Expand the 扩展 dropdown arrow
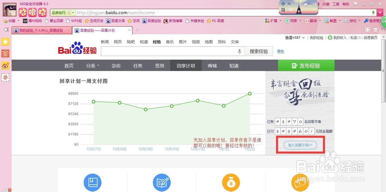Screen dimensions: 386x192 coord(280,21)
